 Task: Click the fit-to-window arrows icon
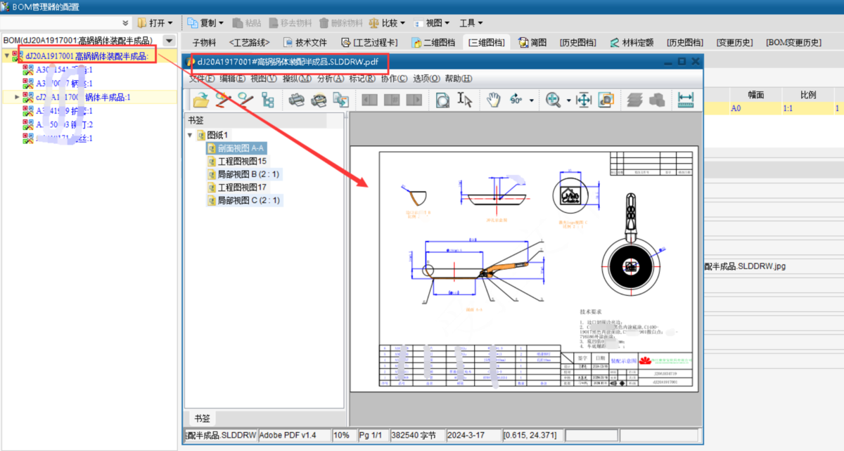pos(583,100)
